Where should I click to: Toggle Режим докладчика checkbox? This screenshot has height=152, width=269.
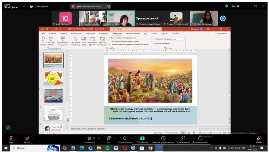pyautogui.click(x=154, y=43)
